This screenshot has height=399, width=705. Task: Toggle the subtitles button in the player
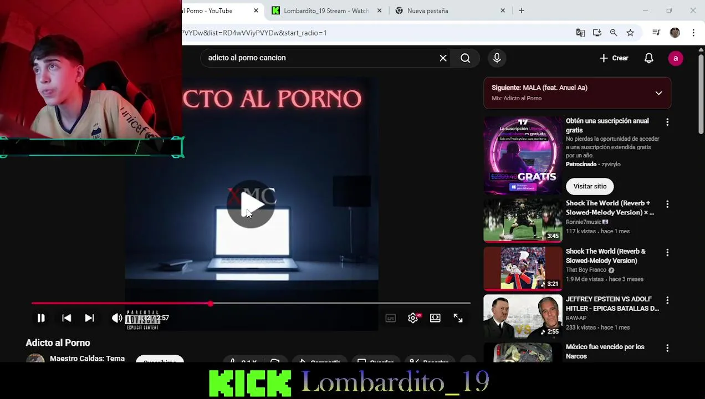(391, 318)
